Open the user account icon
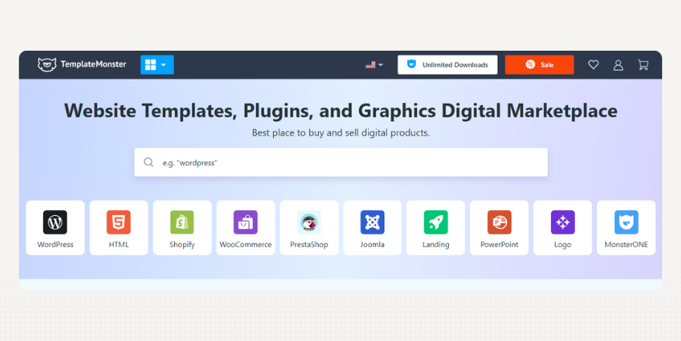Image resolution: width=681 pixels, height=341 pixels. [x=618, y=65]
